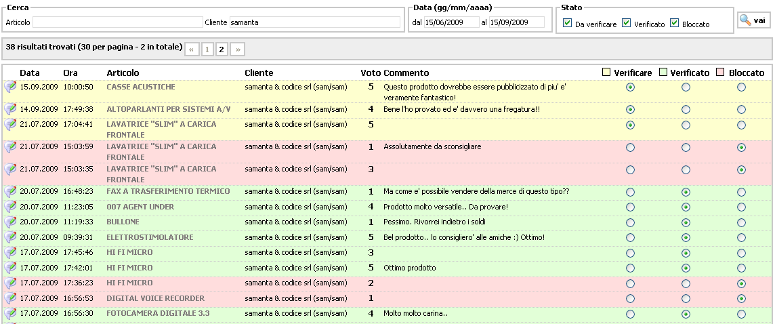Click comment icon on the 17:36:23 HI FI MICRO row
This screenshot has width=775, height=324.
click(10, 283)
